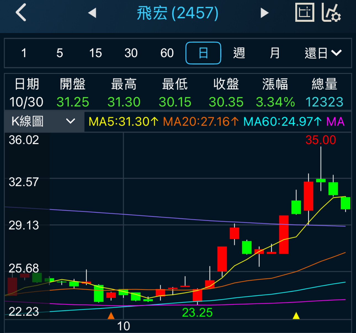
Task: Tap the 飛宏 (2457) stock title
Action: click(x=178, y=13)
